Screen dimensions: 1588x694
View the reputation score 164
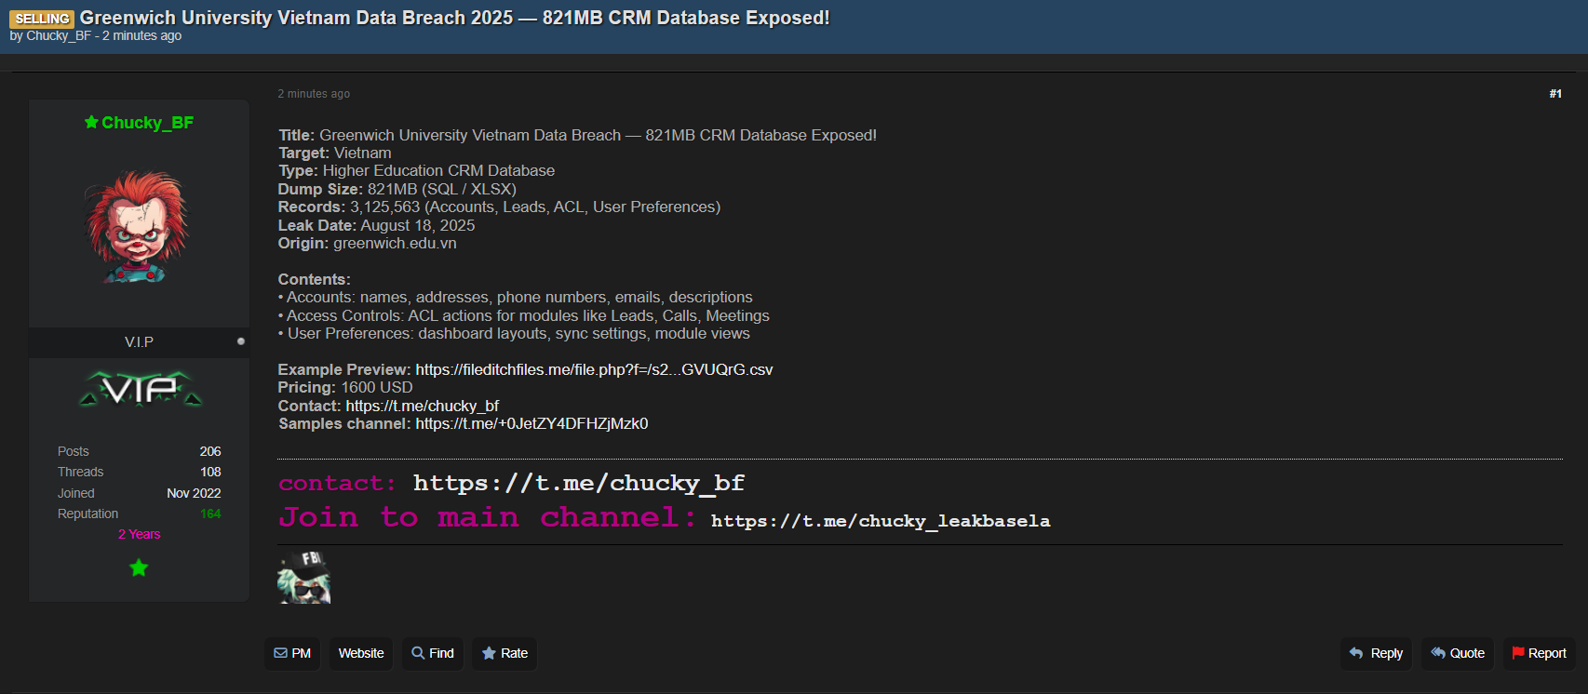[x=210, y=514]
